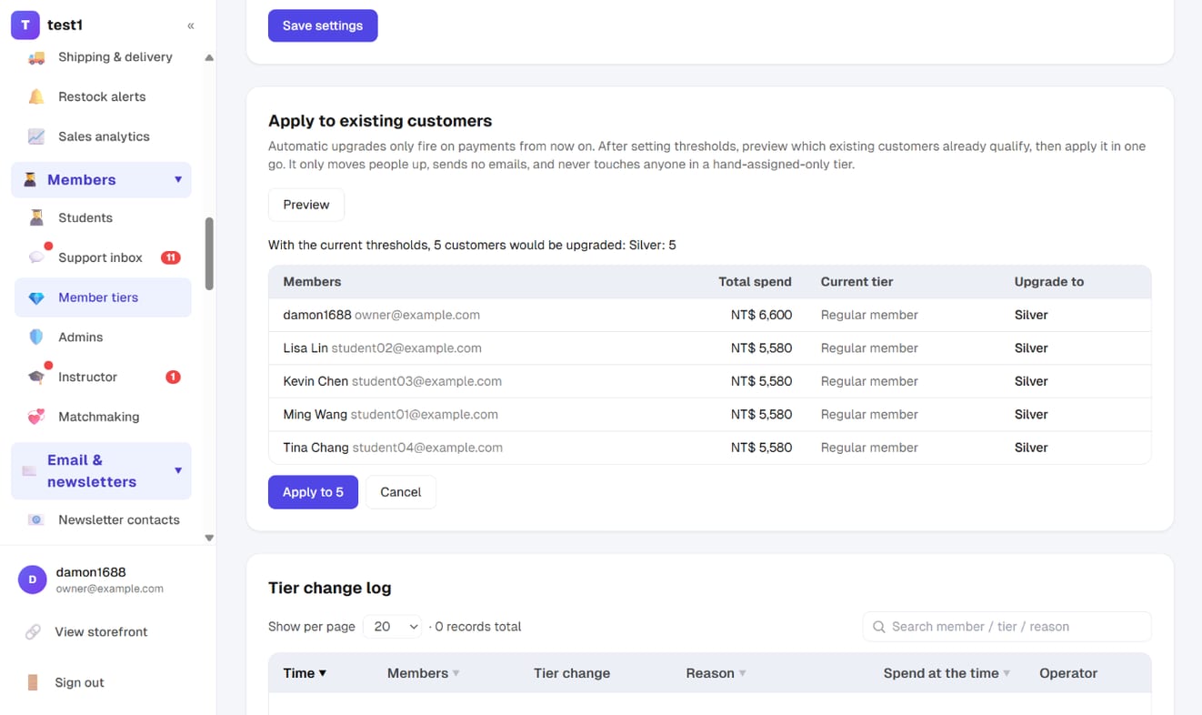Click Ming Wang student01@example.com cell
This screenshot has width=1202, height=715.
coord(390,414)
